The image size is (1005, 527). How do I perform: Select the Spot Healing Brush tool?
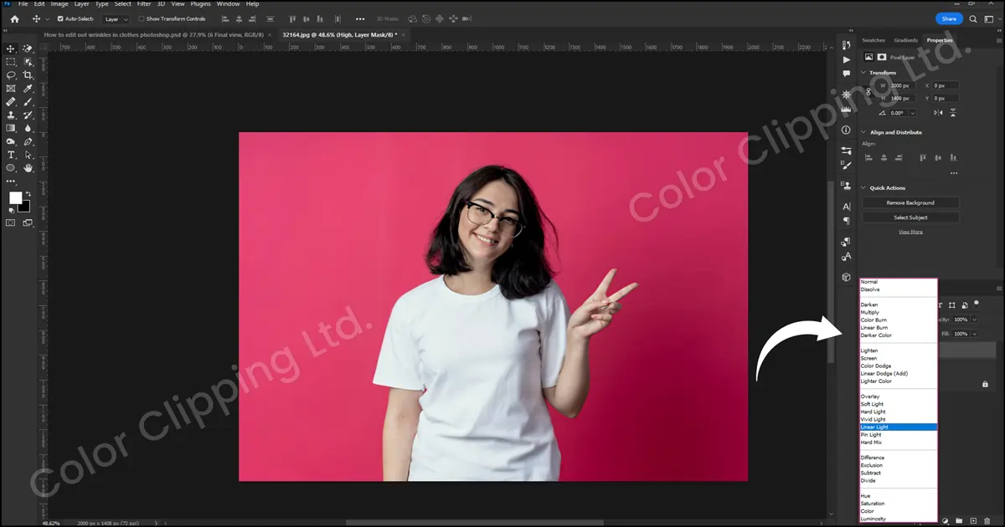click(11, 102)
